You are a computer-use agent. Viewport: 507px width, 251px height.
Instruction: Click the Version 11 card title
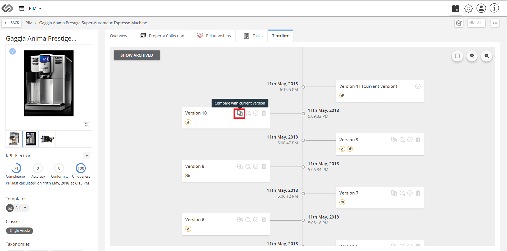pyautogui.click(x=368, y=86)
